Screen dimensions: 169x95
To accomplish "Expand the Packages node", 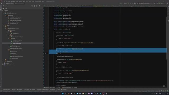I will [3, 63].
